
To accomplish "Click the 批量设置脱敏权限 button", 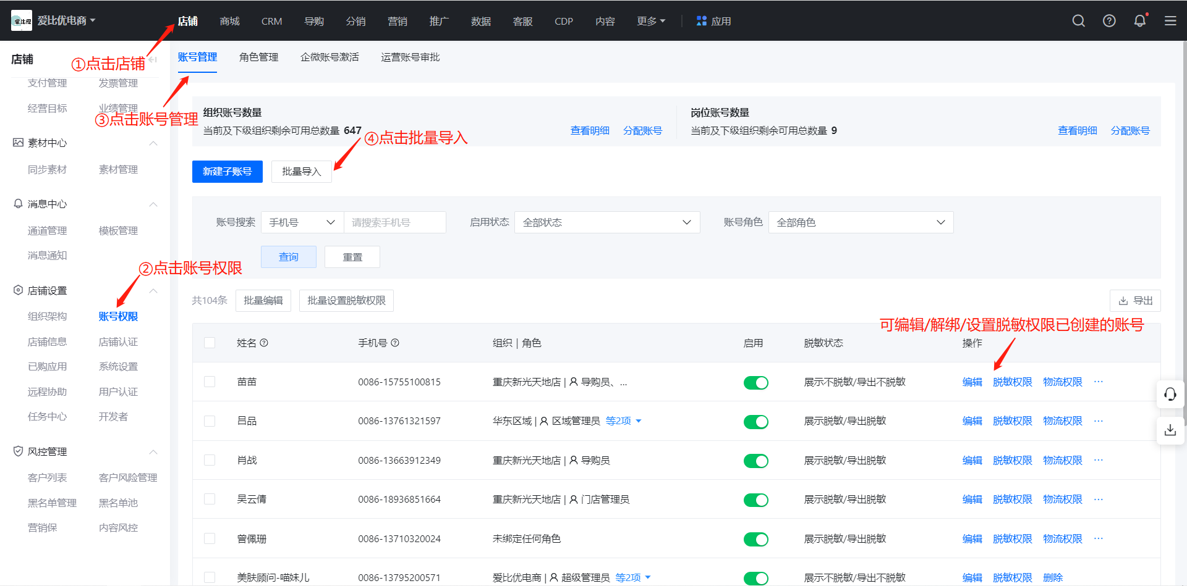I will 346,301.
